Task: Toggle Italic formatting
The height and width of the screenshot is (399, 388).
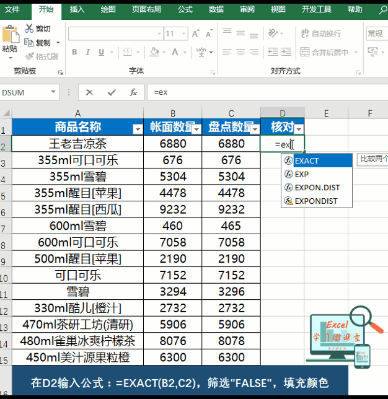Action: coord(87,52)
